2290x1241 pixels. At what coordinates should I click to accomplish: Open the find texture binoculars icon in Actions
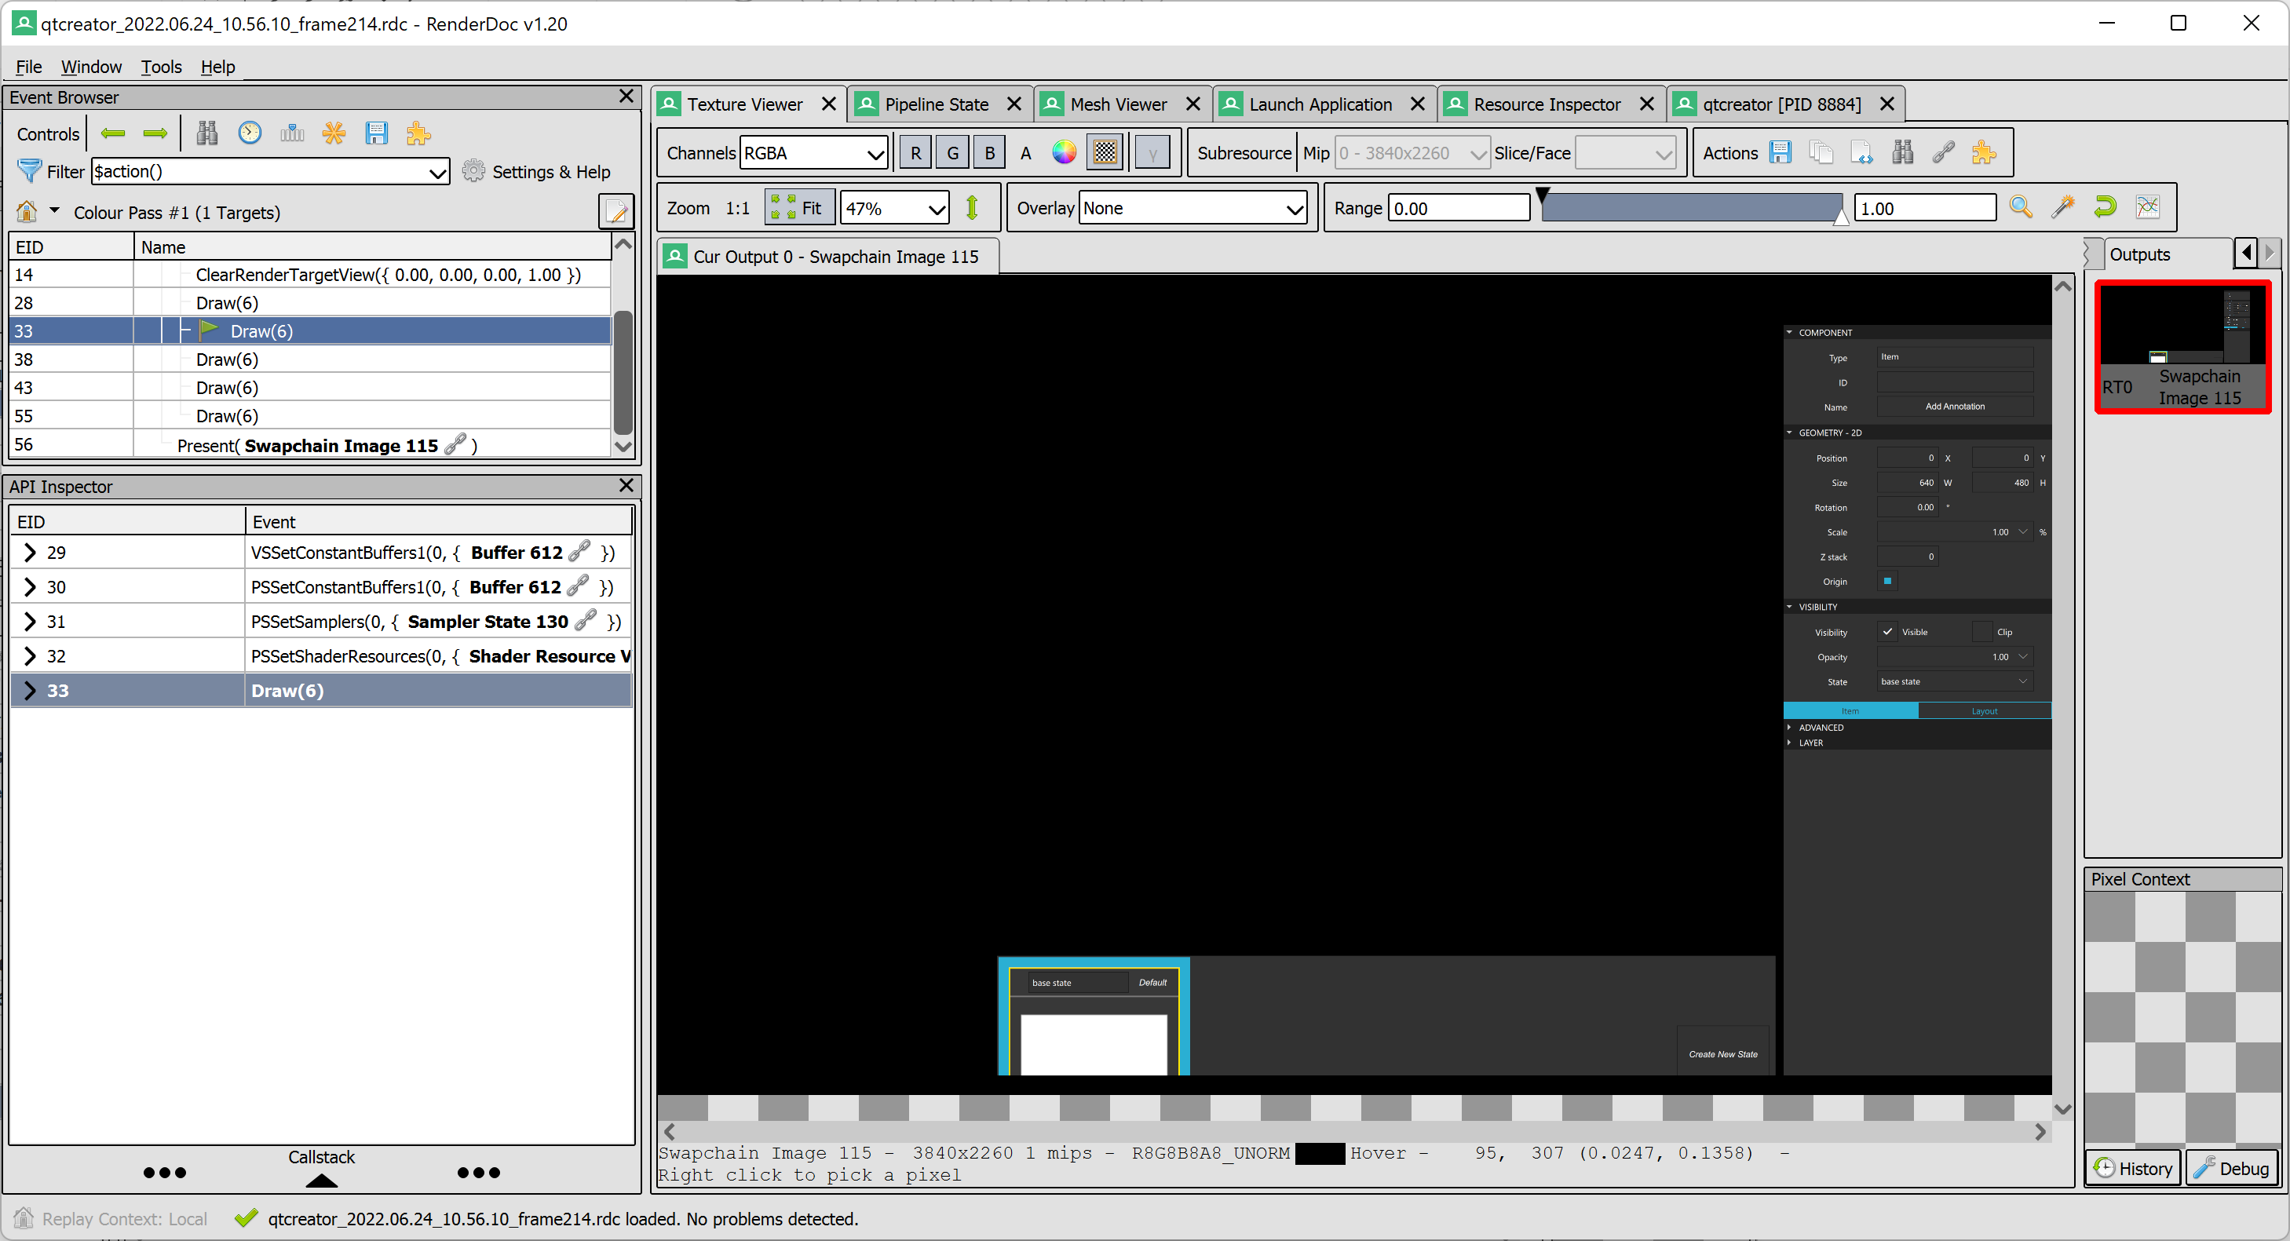[x=1902, y=152]
